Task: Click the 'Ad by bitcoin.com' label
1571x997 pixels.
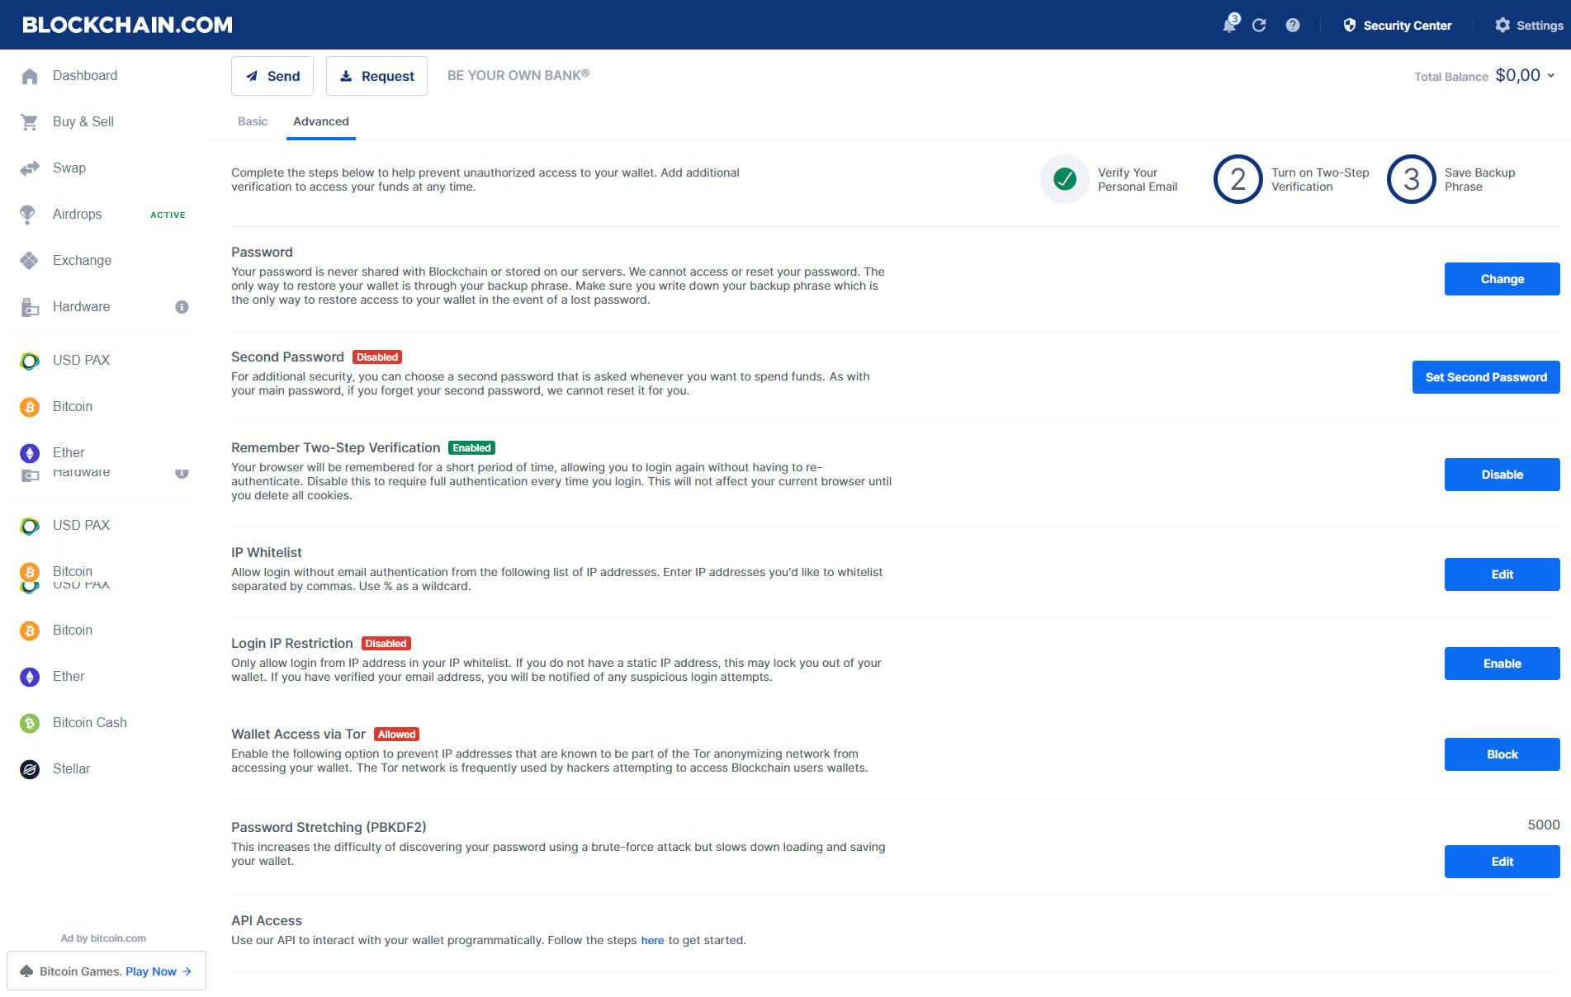Action: [103, 938]
